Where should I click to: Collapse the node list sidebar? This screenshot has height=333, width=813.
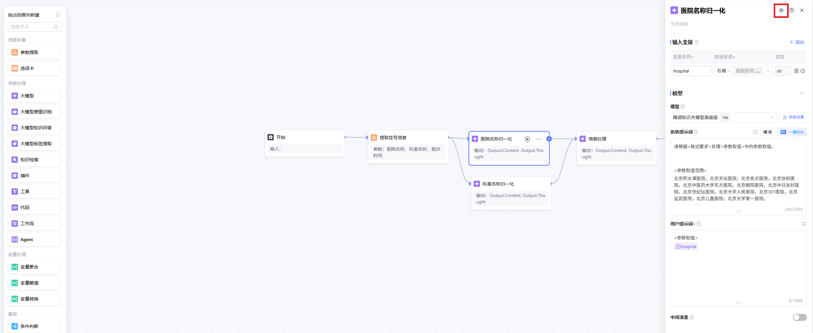58,15
